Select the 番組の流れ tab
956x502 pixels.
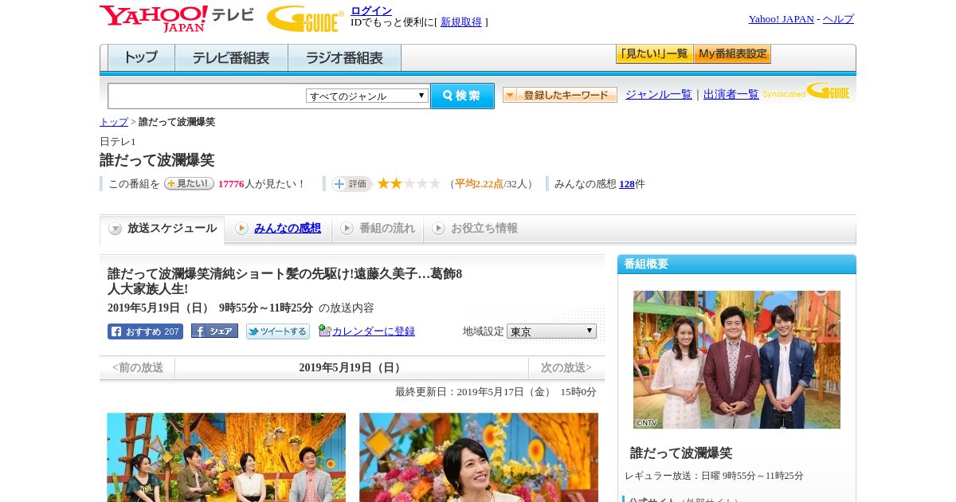(x=378, y=229)
